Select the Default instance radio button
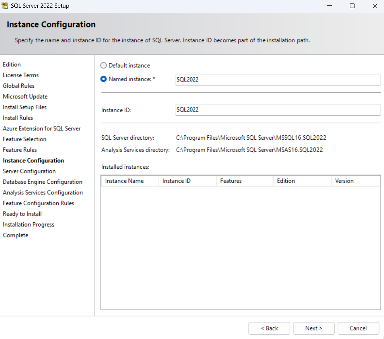This screenshot has width=384, height=339. (x=104, y=66)
